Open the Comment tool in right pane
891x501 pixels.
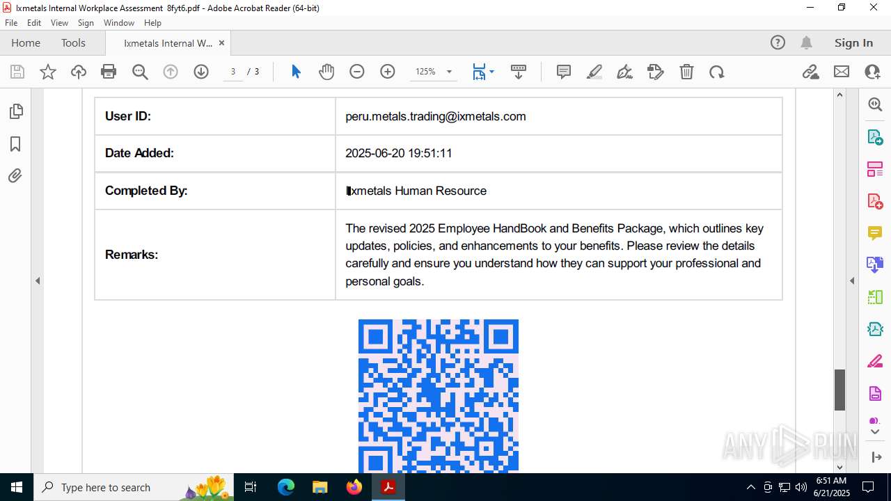875,233
